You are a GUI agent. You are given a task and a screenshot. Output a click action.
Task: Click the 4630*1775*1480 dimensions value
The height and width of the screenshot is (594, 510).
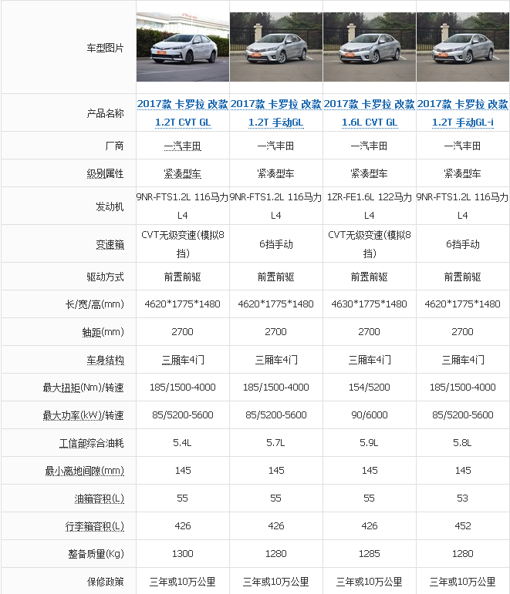click(x=370, y=304)
